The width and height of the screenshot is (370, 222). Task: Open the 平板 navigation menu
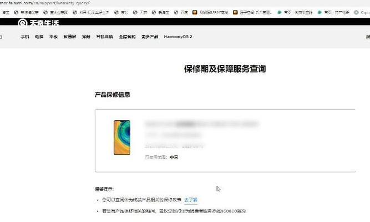[53, 37]
